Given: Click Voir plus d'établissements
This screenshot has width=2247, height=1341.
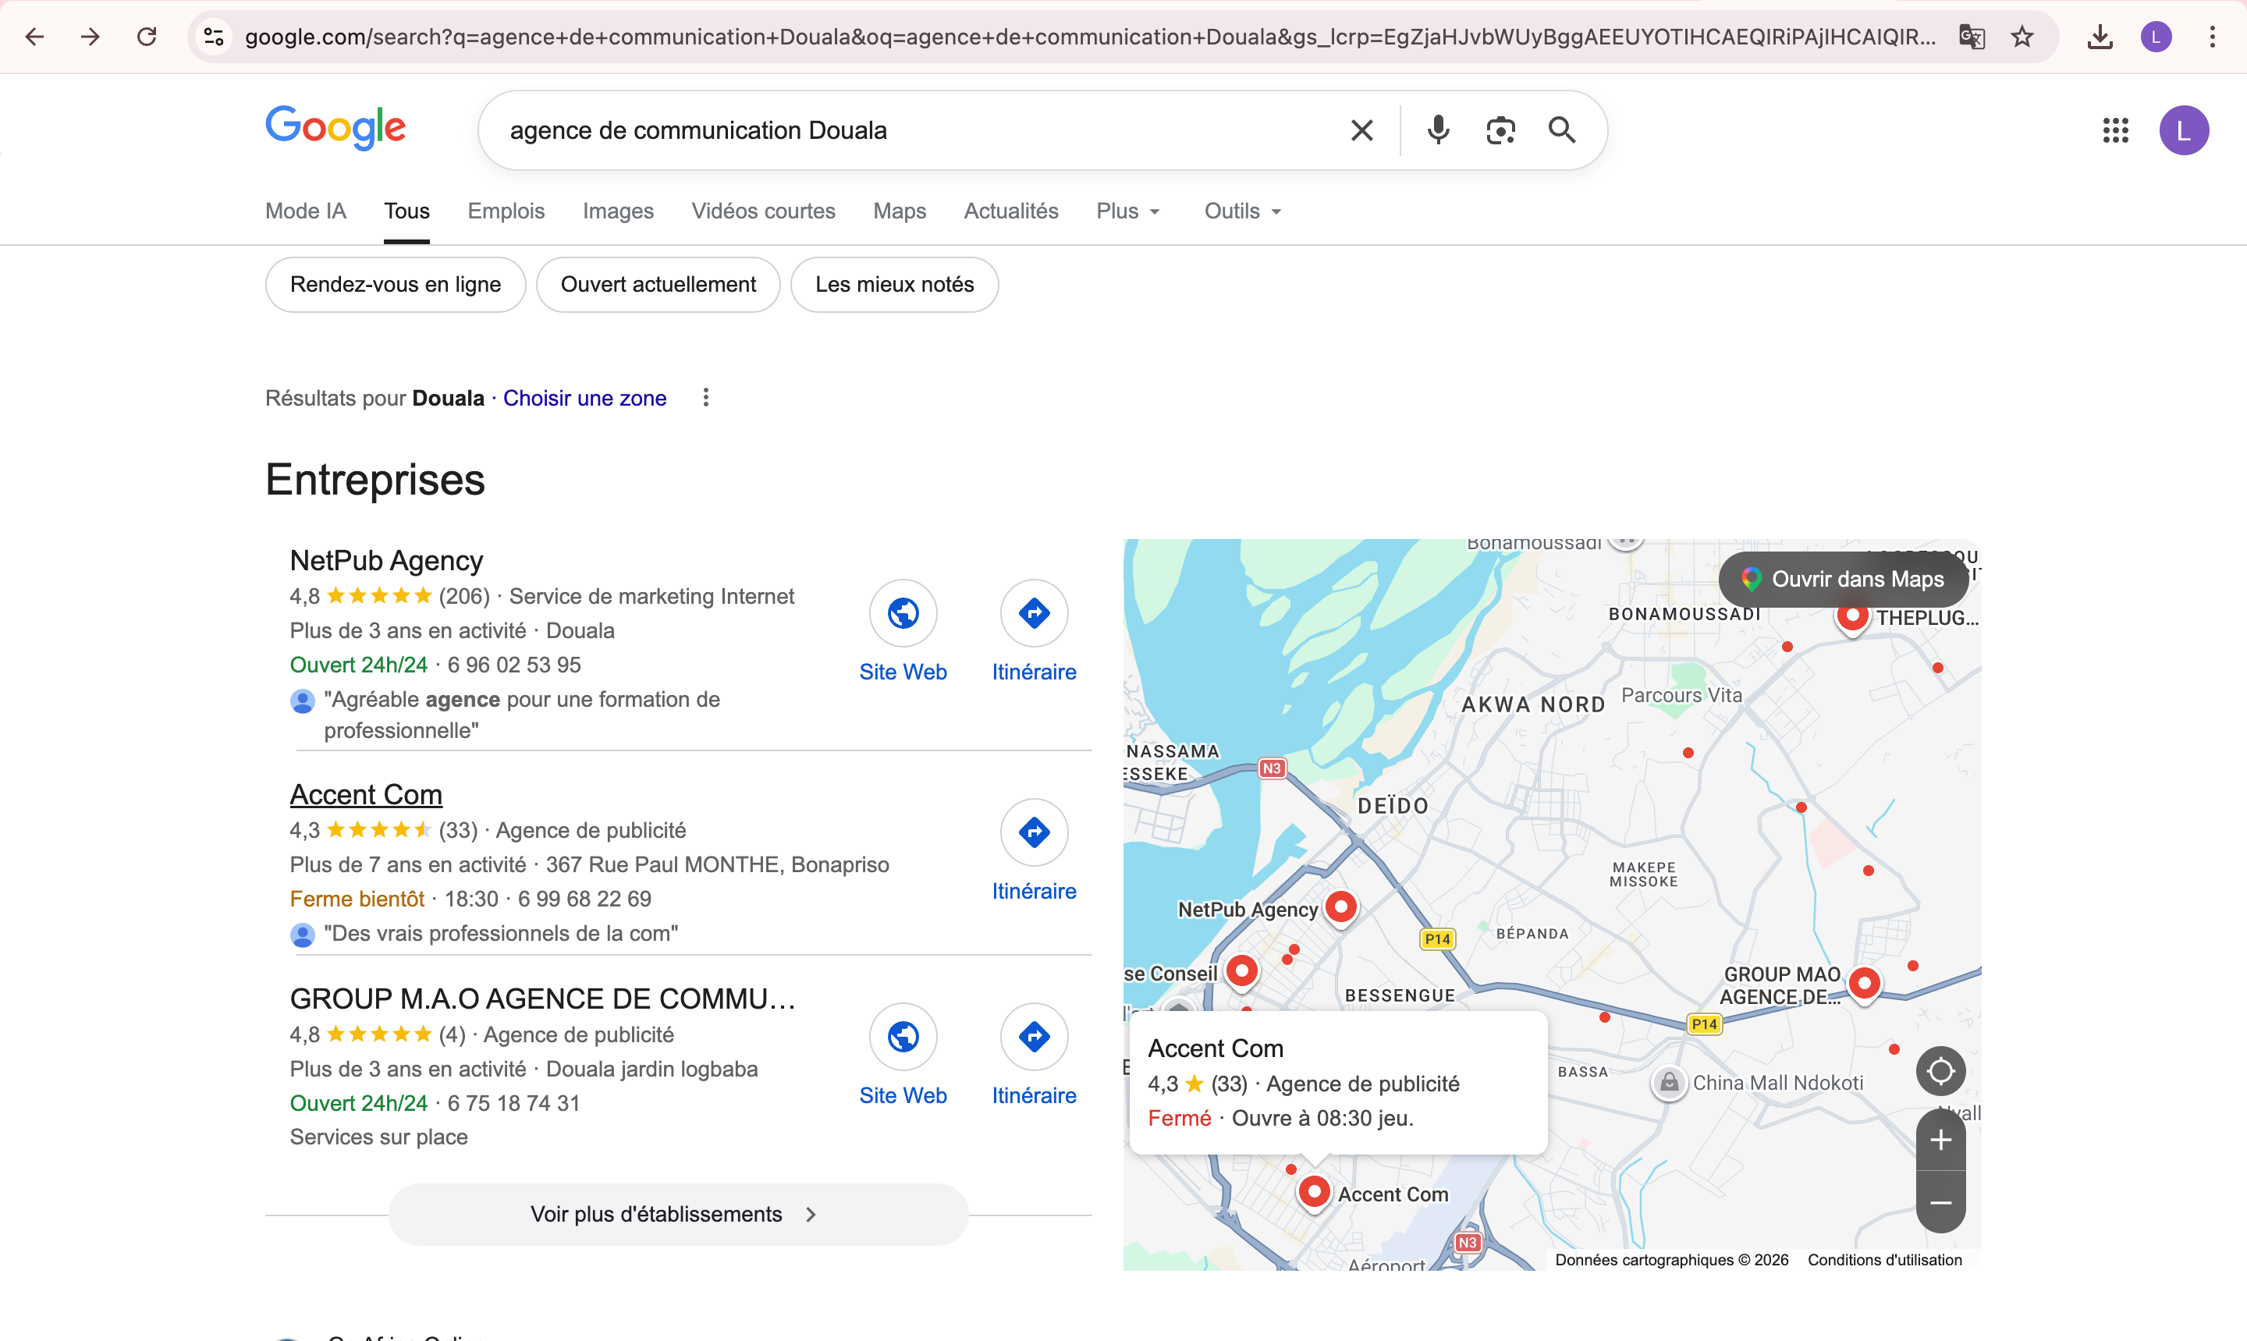Looking at the screenshot, I should [x=676, y=1214].
